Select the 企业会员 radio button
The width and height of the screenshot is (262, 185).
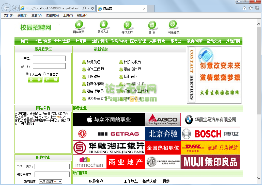[x=44, y=74]
